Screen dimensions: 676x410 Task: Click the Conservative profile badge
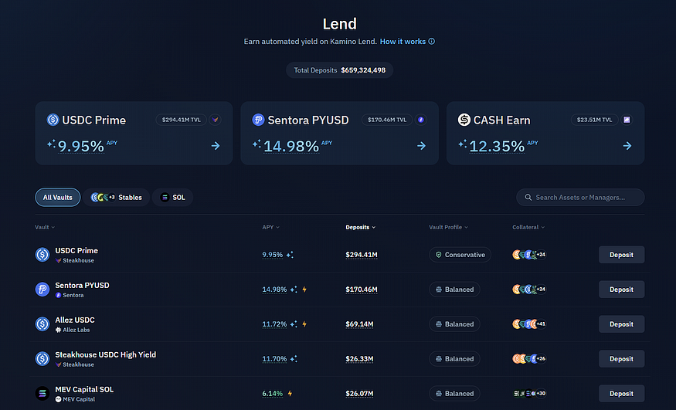pyautogui.click(x=460, y=255)
